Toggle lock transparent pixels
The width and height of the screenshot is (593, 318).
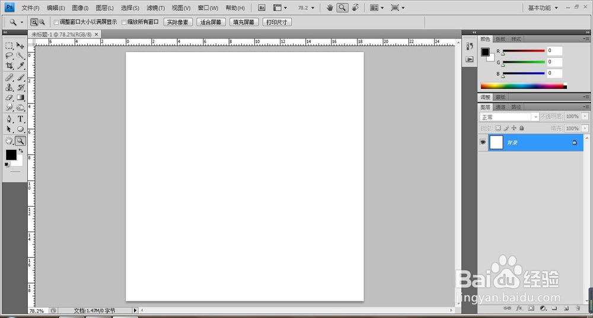click(498, 128)
